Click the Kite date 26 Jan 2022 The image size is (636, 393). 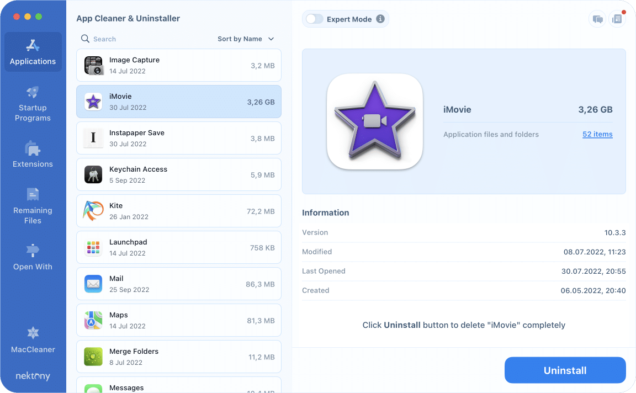tap(129, 216)
